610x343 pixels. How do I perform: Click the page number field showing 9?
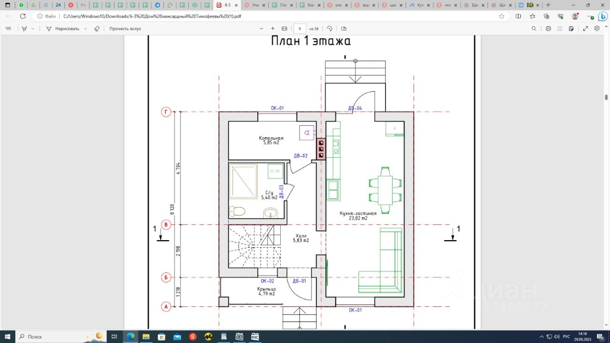pyautogui.click(x=300, y=29)
